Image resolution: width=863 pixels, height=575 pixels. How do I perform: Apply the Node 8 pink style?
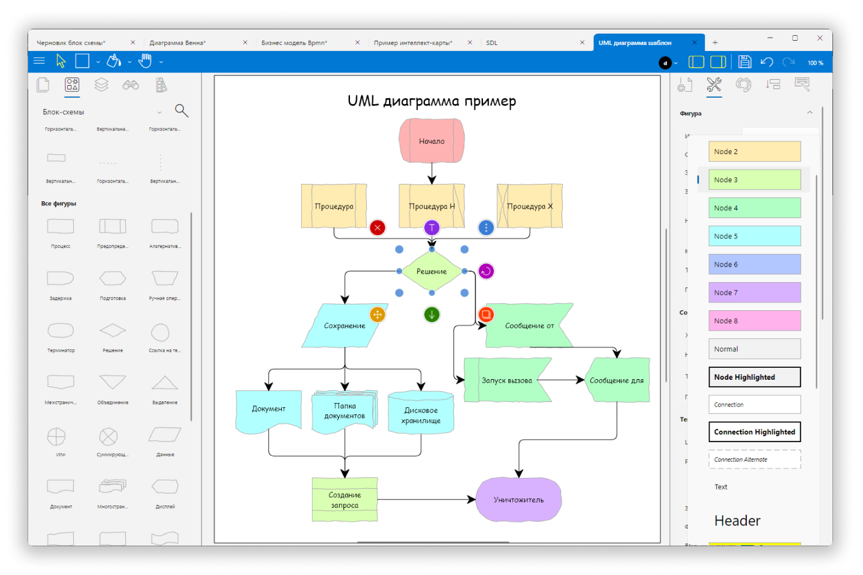tap(755, 321)
